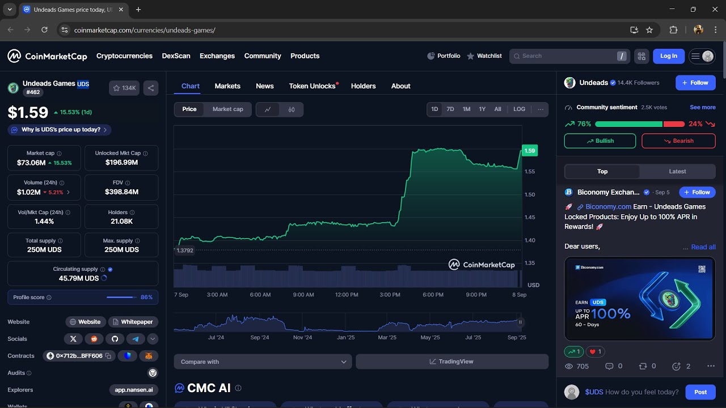726x408 pixels.
Task: Open the audit badge icon in Audits row
Action: (x=153, y=373)
